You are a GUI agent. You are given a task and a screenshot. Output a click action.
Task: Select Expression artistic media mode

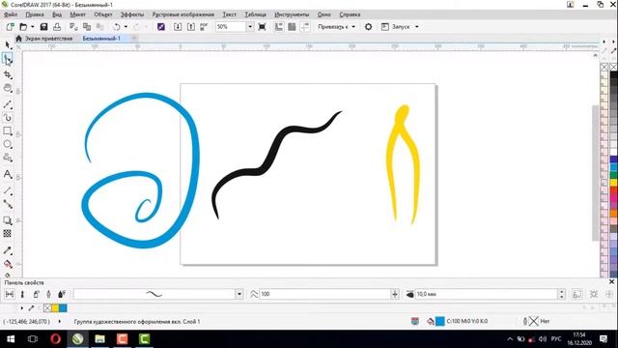[x=62, y=294]
